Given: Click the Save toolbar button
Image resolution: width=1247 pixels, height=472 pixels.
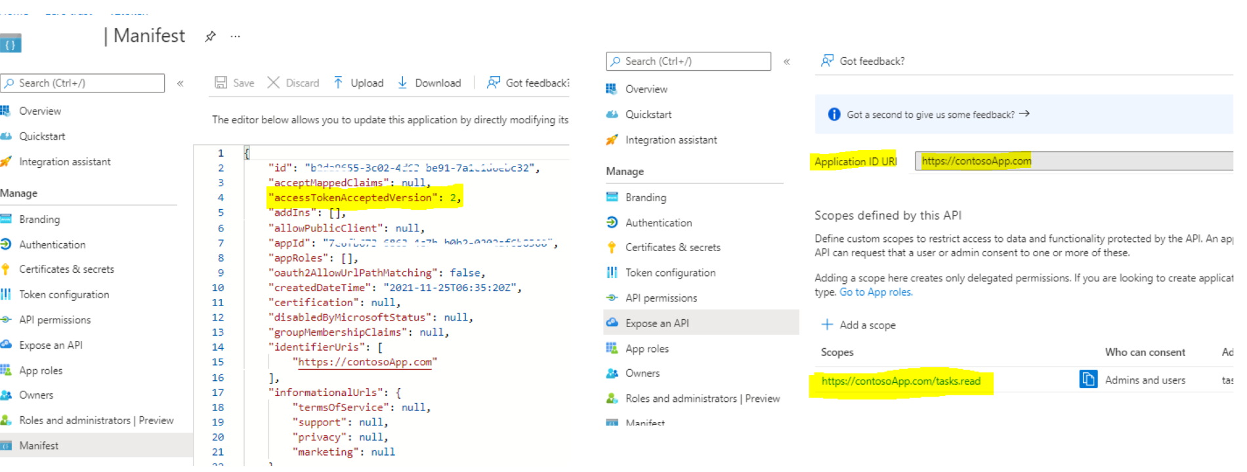Looking at the screenshot, I should pyautogui.click(x=235, y=83).
